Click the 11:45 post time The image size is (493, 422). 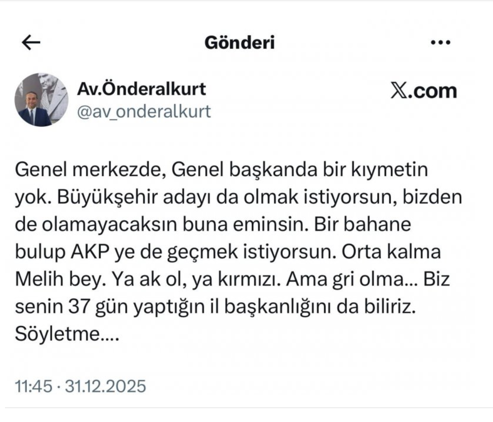coord(33,386)
